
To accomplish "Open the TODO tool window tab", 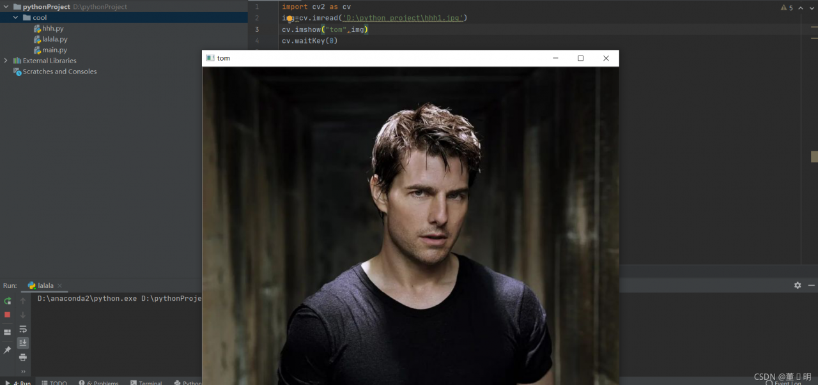I will pos(54,382).
